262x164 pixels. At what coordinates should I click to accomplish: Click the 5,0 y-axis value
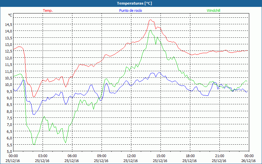(9, 152)
